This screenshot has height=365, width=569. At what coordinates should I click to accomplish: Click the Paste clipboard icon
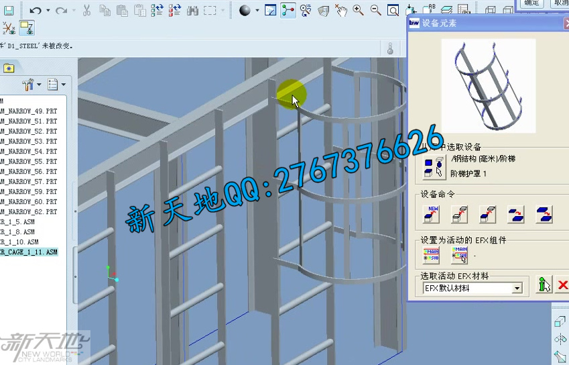pos(122,10)
